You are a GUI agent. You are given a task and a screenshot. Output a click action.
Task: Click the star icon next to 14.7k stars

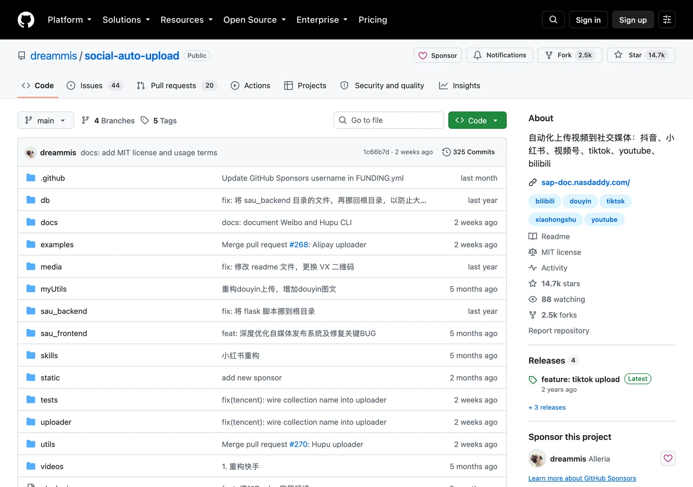point(533,284)
